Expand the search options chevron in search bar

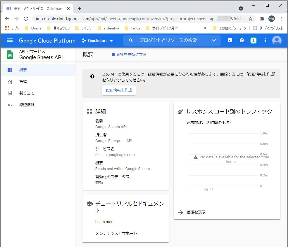pyautogui.click(x=214, y=41)
